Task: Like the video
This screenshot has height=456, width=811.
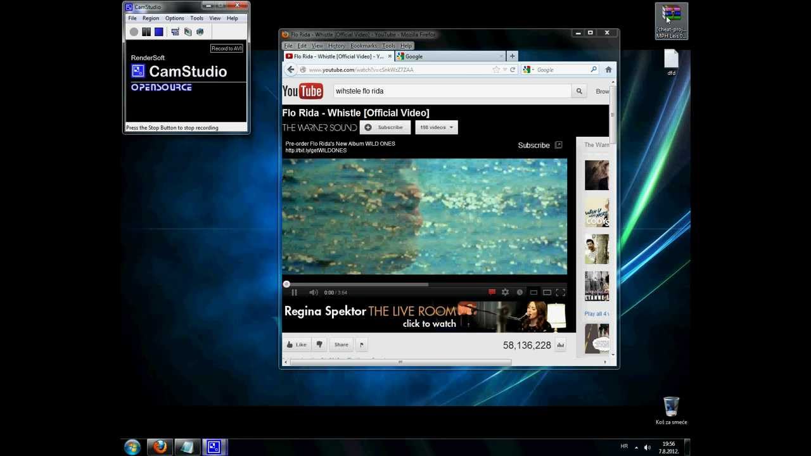Action: 297,345
